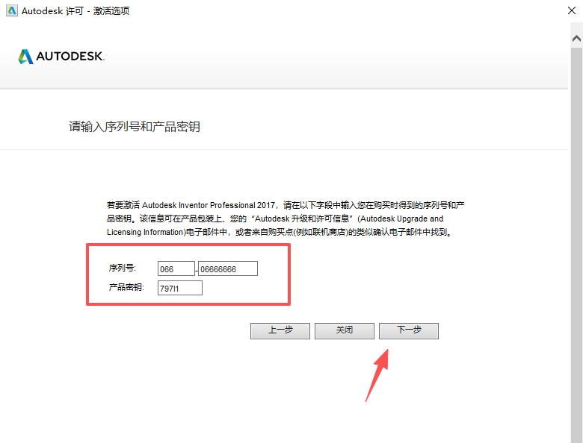Click the 产品密钥 label

pyautogui.click(x=126, y=287)
